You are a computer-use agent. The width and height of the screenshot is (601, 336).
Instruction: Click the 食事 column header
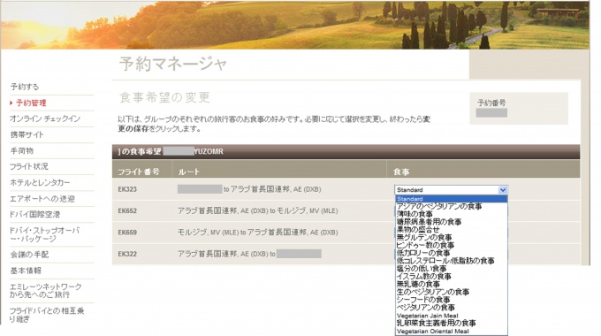pos(401,172)
